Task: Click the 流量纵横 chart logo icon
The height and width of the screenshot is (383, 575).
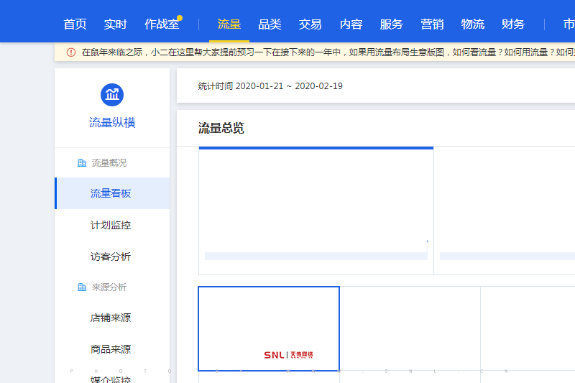Action: click(x=112, y=94)
